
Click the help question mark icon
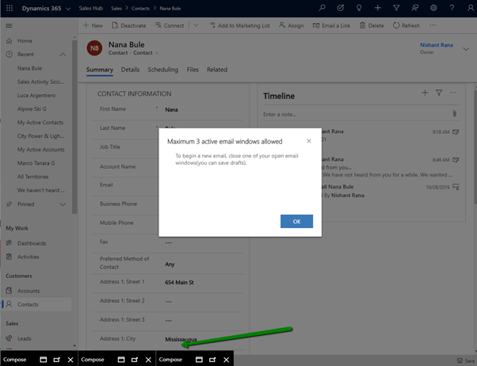(x=452, y=7)
